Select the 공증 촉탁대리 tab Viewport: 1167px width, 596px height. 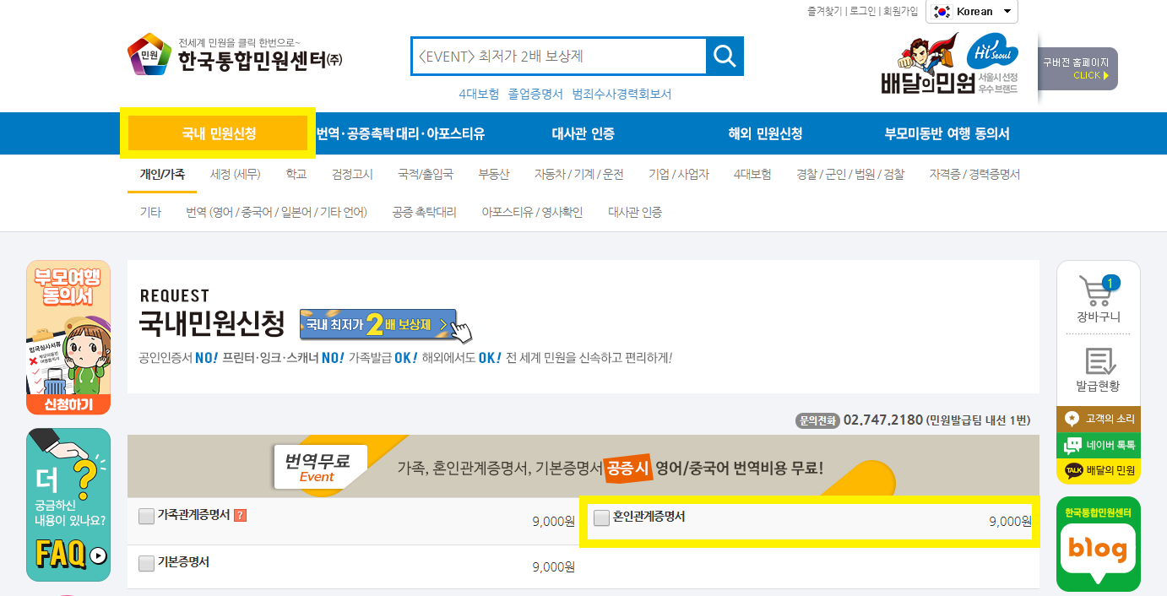(x=424, y=212)
